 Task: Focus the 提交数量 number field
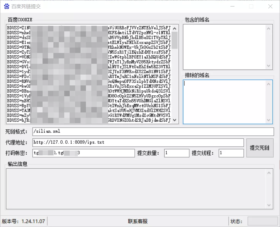coord(177,153)
